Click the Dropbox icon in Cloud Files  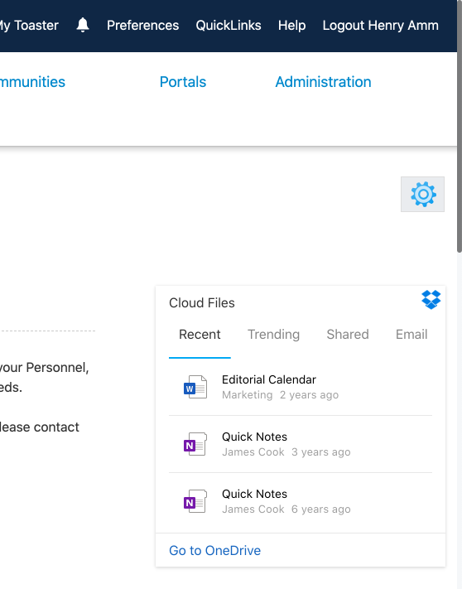pyautogui.click(x=431, y=299)
